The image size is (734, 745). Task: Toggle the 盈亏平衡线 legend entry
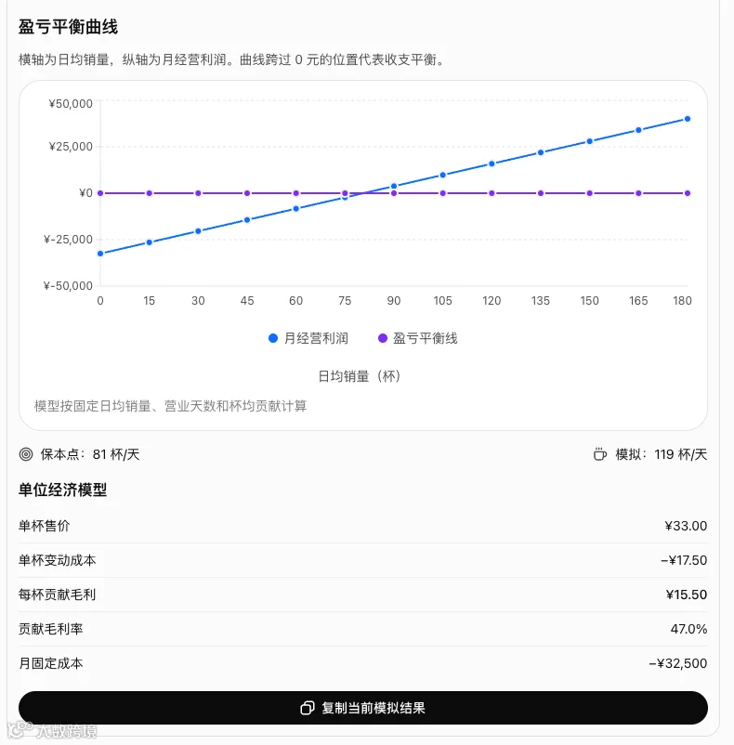coord(417,338)
